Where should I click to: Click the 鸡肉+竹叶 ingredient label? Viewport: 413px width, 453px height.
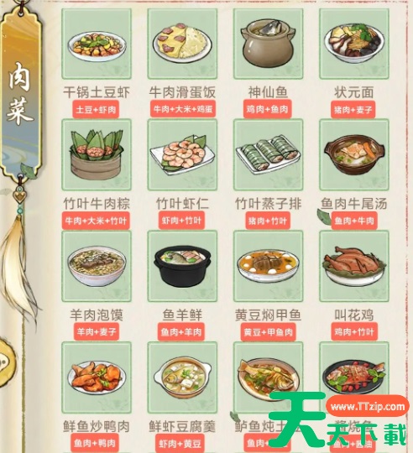click(x=354, y=331)
